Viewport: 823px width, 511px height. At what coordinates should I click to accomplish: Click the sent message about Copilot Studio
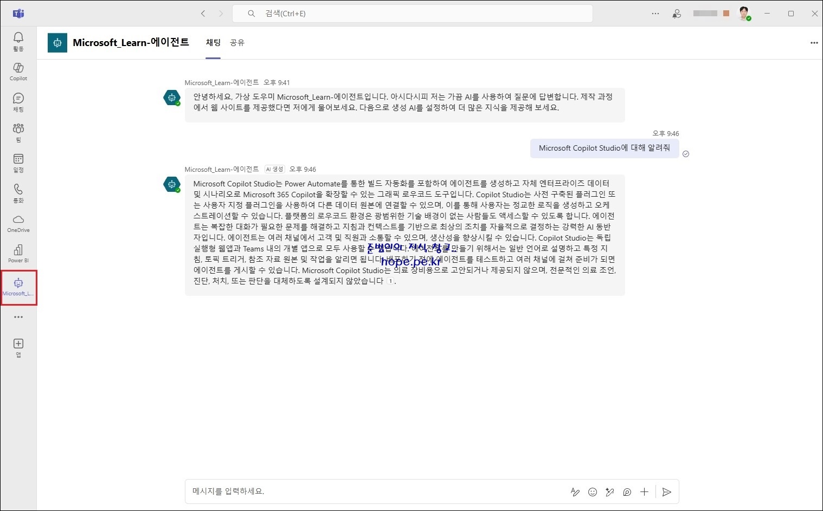[x=605, y=148]
